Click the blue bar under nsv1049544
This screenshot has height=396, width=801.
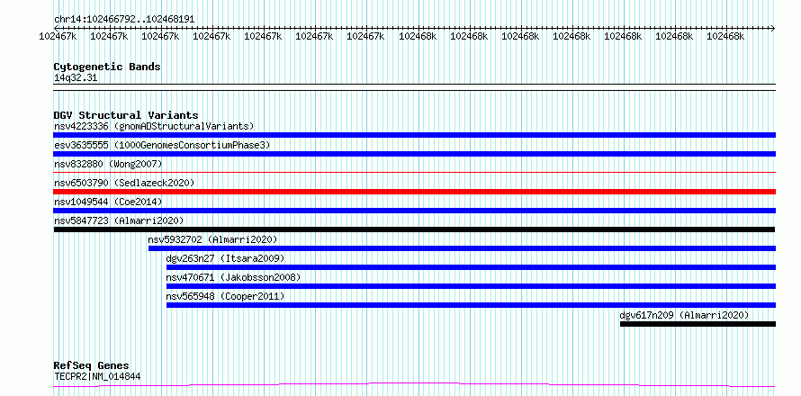click(x=414, y=211)
